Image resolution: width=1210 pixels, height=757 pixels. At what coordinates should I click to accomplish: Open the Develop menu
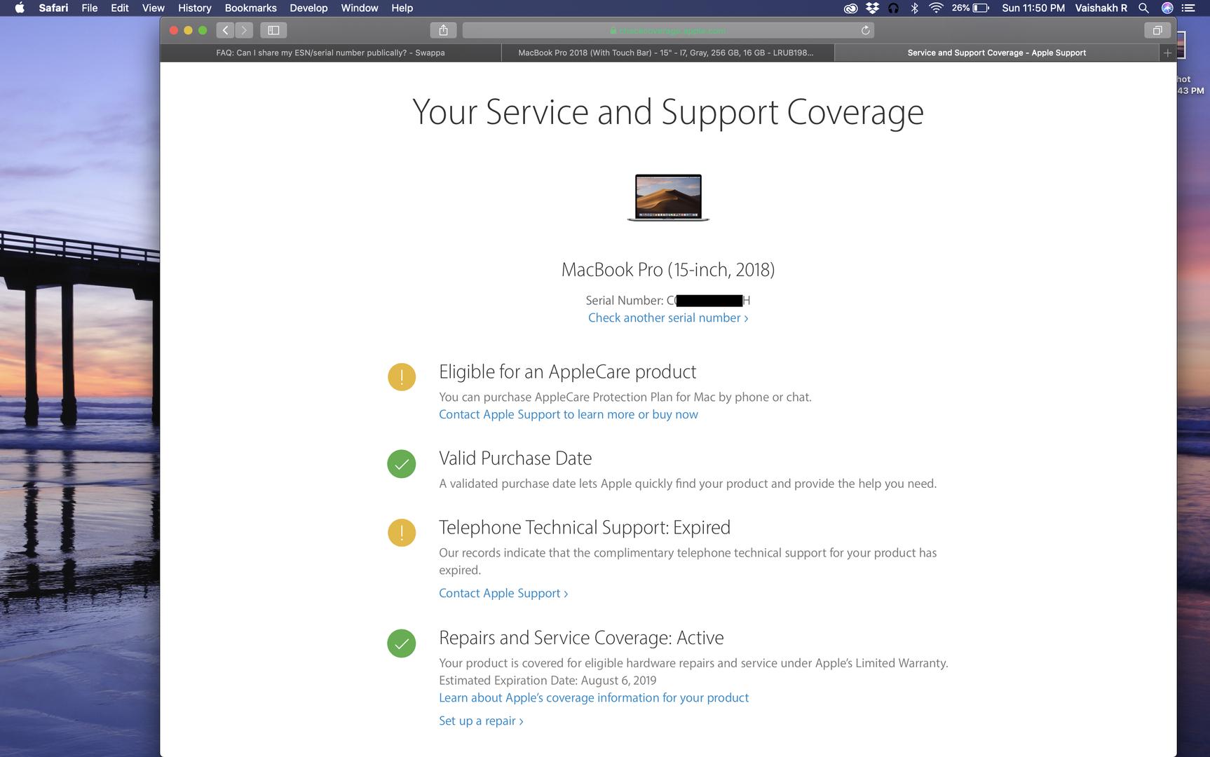coord(308,8)
